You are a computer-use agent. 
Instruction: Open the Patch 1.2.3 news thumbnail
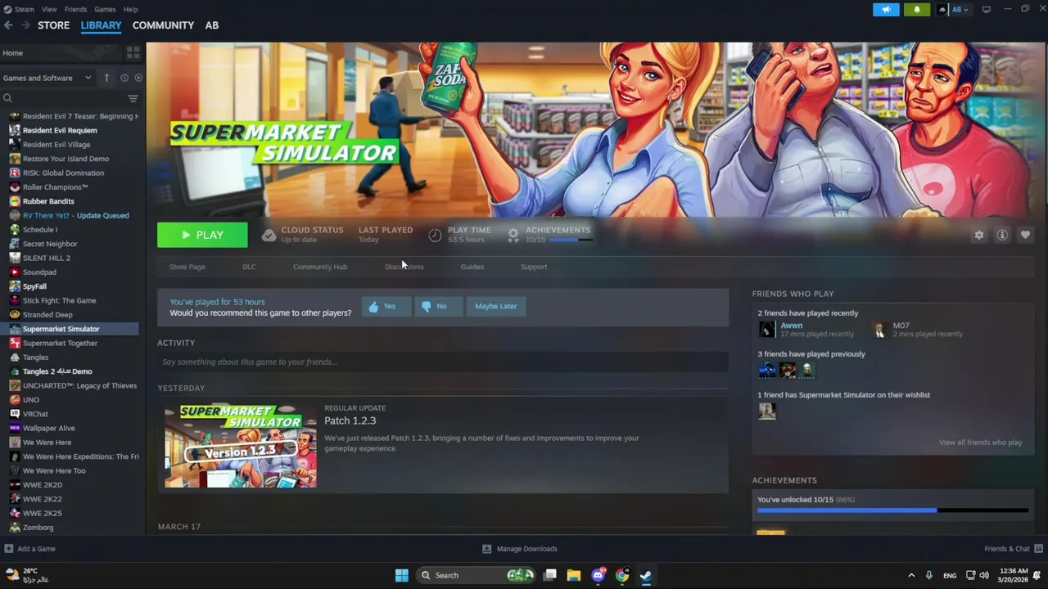point(240,446)
